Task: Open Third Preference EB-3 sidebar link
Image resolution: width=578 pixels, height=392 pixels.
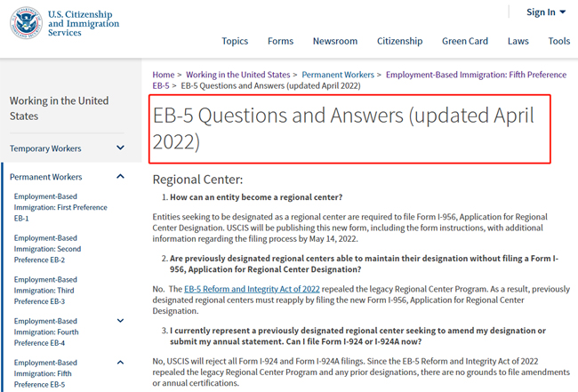Action: coord(45,291)
